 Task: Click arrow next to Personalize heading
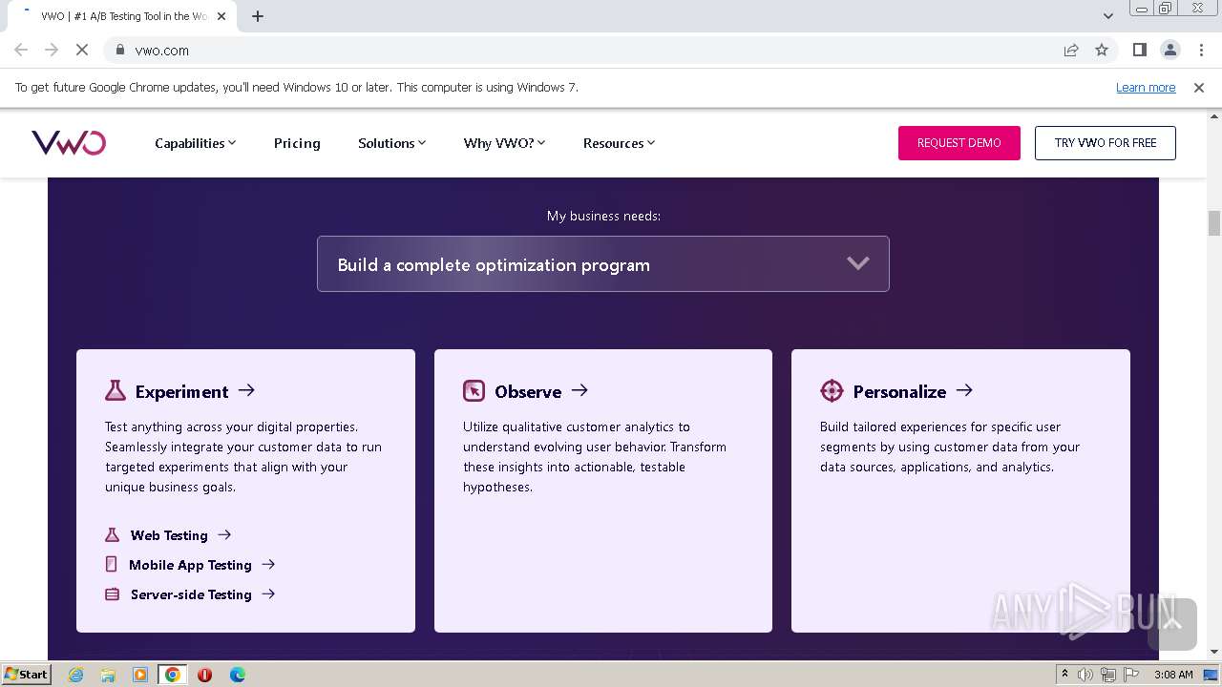click(964, 389)
